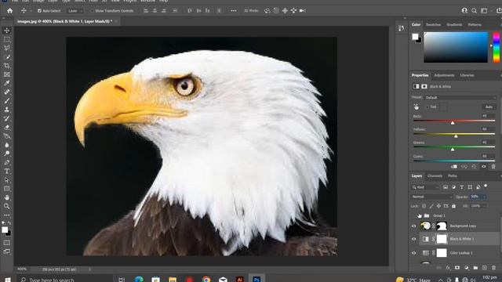Screen dimensions: 502x282
Task: Toggle adjustment visibility eye in Properties panel
Action: 484,167
